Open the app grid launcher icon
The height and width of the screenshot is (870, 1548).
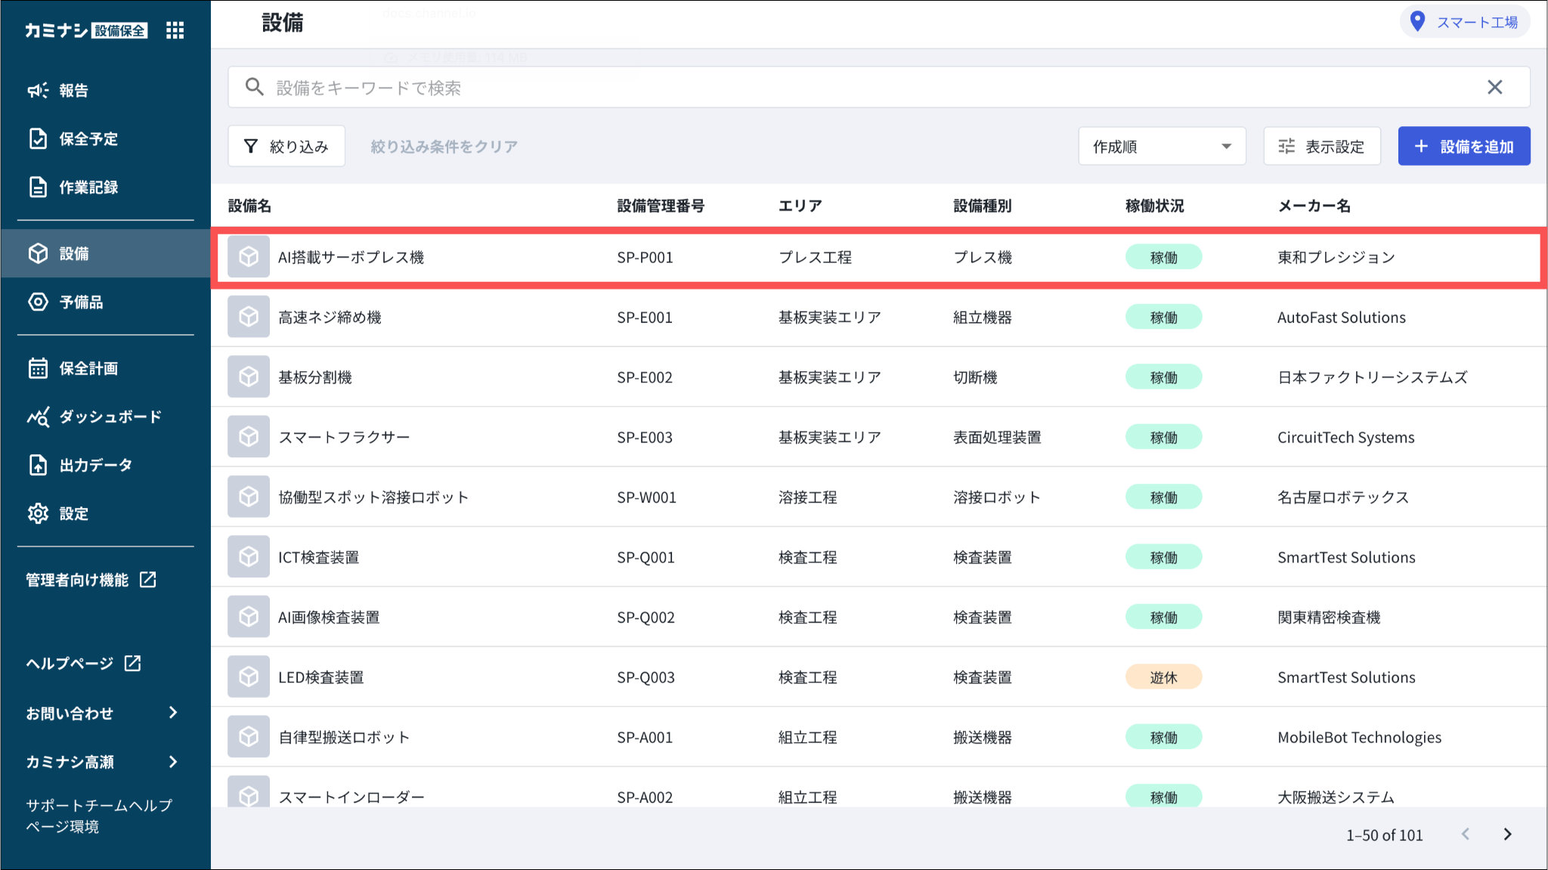tap(175, 30)
